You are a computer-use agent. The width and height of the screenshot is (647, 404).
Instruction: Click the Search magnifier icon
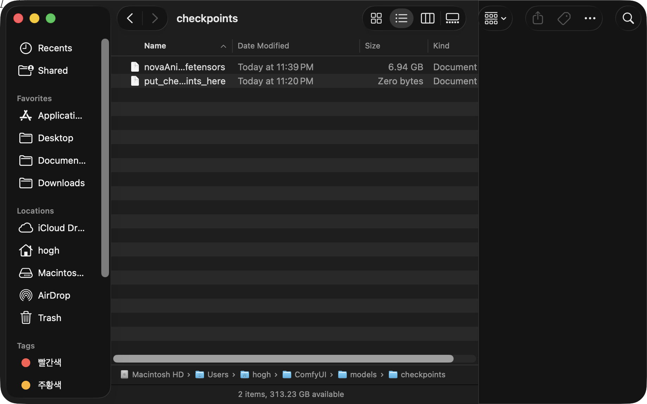coord(628,18)
